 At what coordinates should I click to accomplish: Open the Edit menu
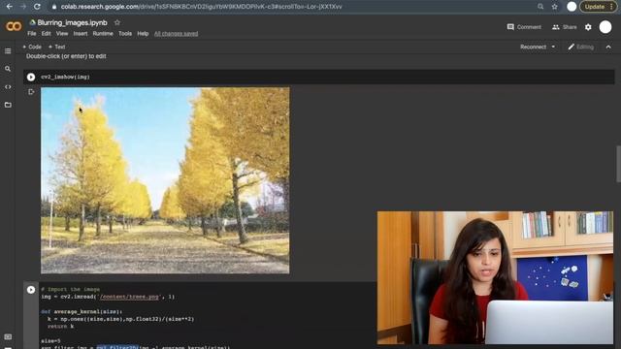(46, 34)
